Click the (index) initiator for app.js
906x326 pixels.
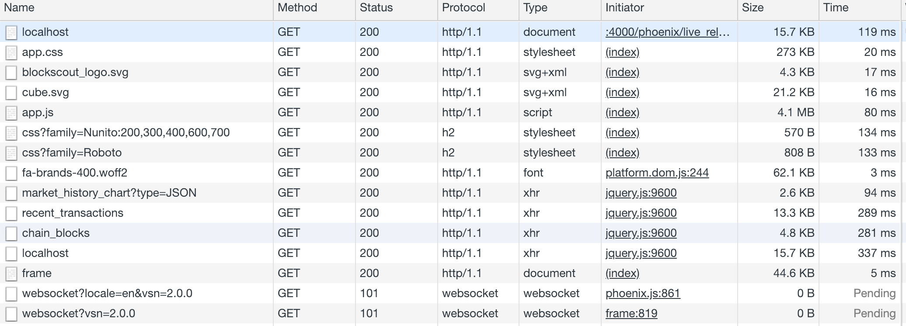(x=622, y=112)
